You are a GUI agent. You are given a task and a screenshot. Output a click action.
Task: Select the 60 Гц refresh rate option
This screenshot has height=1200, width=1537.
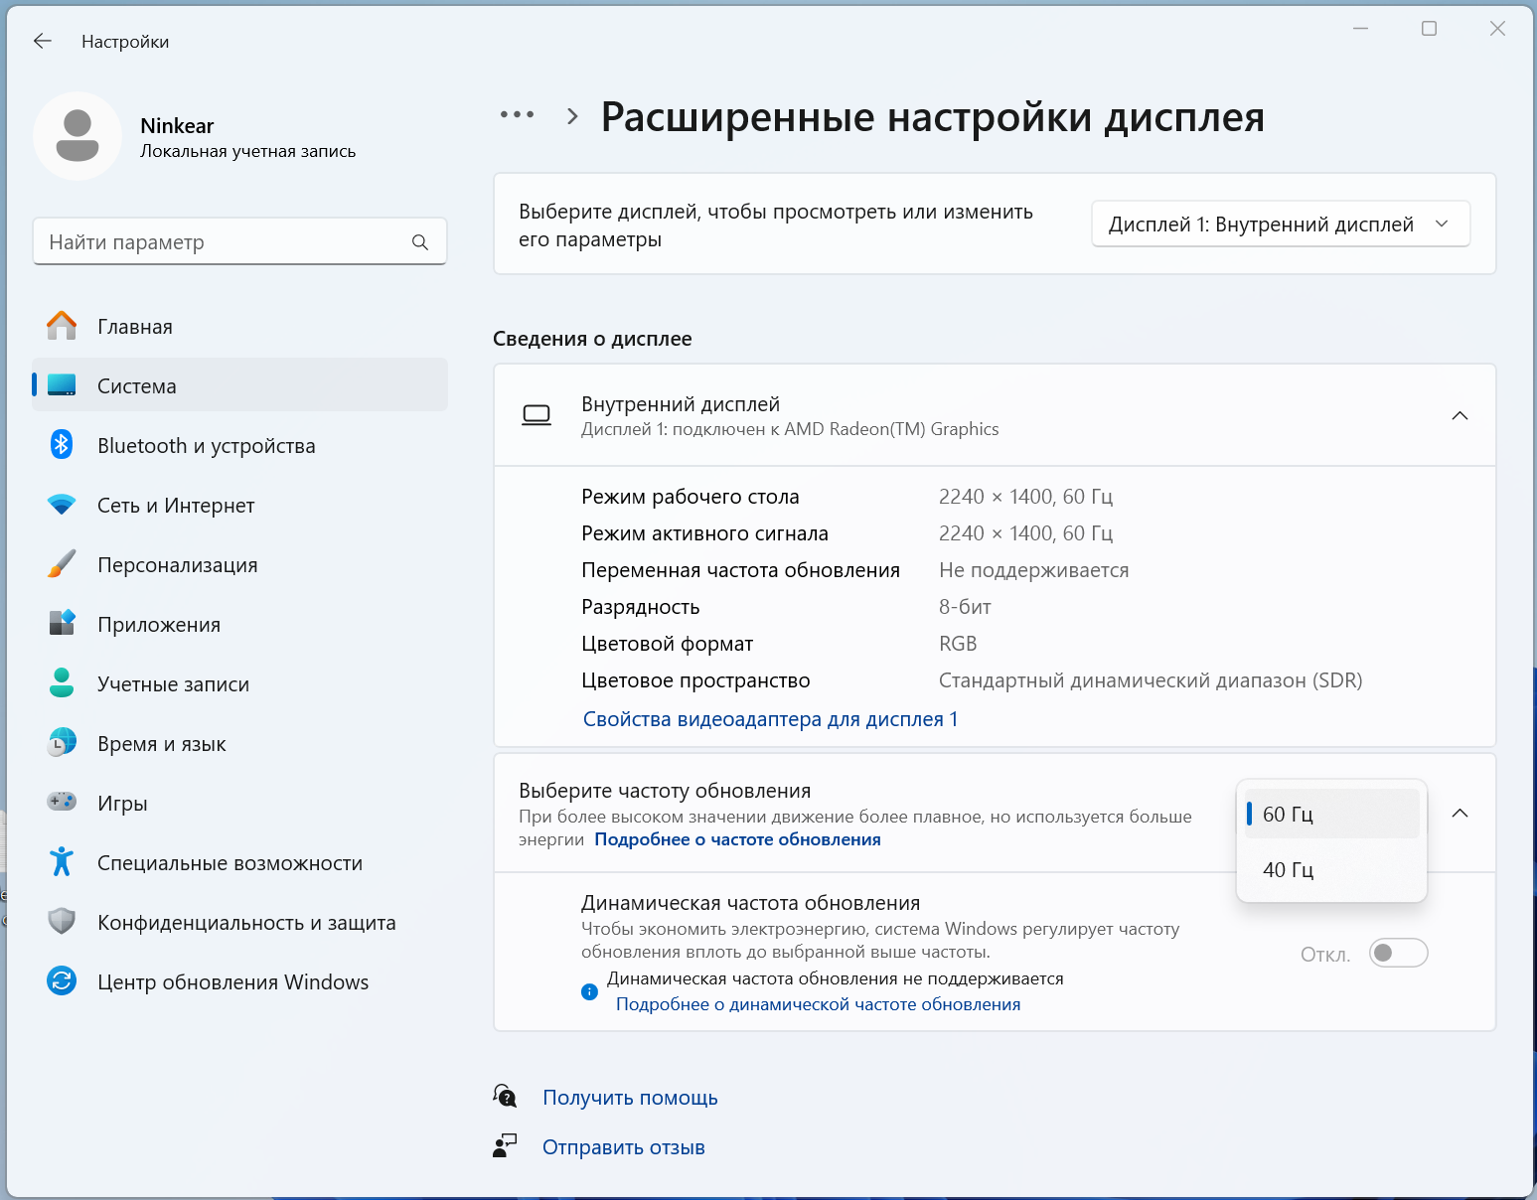1289,815
